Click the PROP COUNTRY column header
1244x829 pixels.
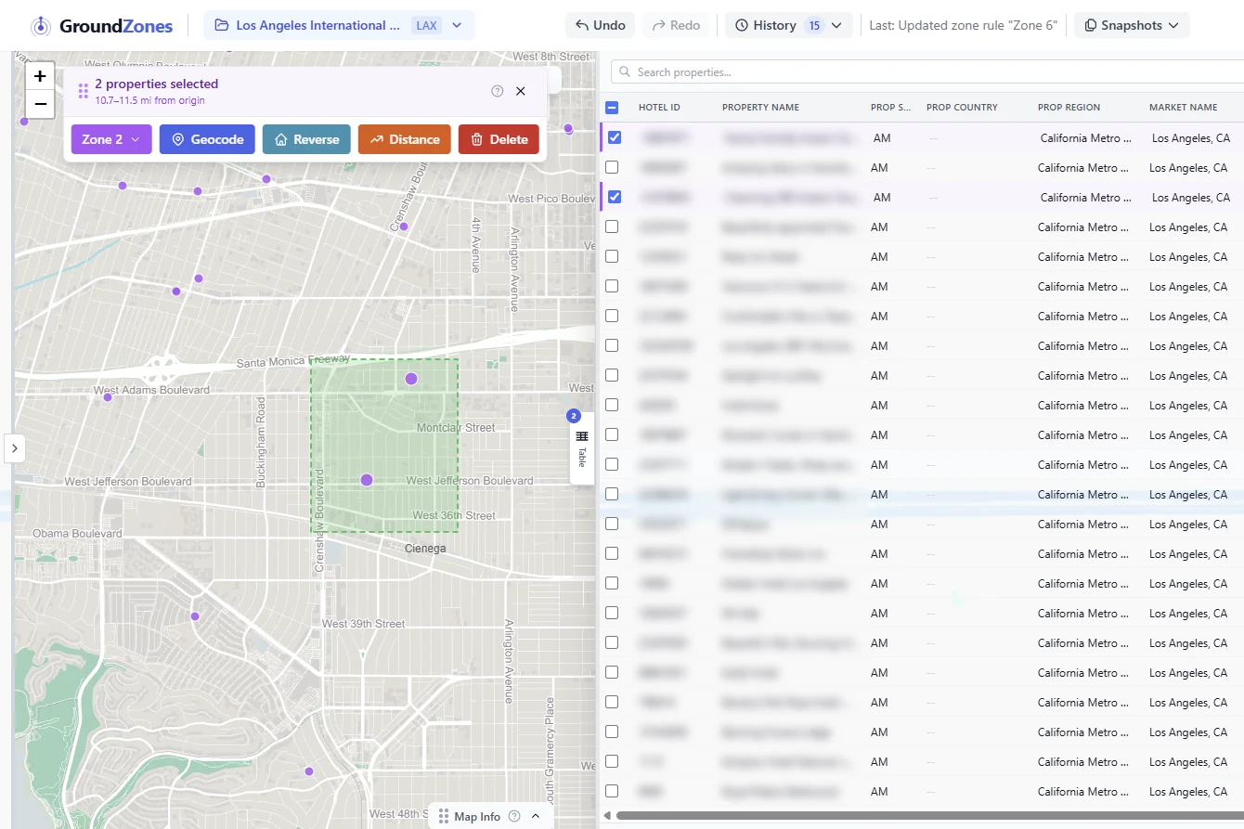click(x=962, y=108)
